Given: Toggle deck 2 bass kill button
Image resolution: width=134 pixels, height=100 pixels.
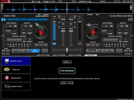Looking at the screenshot, I should coord(75,27).
